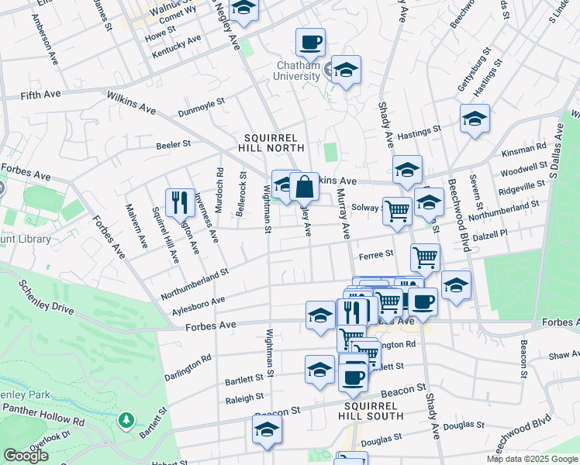Click the Howe St street label
This screenshot has height=465, width=580.
coord(161,33)
